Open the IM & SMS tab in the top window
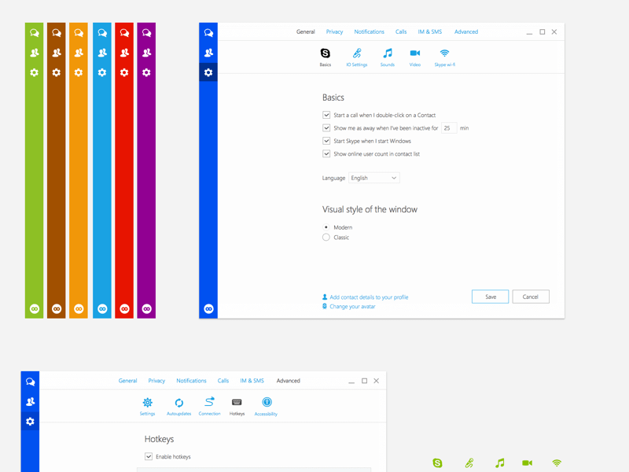 click(429, 32)
